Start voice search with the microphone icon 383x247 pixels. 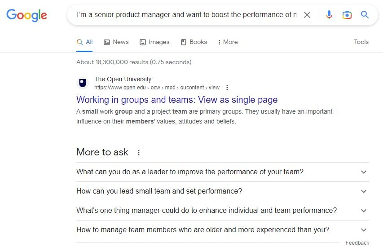point(329,15)
